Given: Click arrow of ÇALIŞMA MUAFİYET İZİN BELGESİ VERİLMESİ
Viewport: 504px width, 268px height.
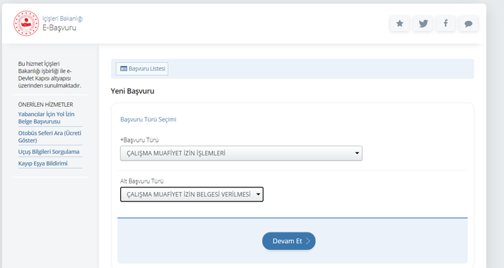Looking at the screenshot, I should (258, 194).
